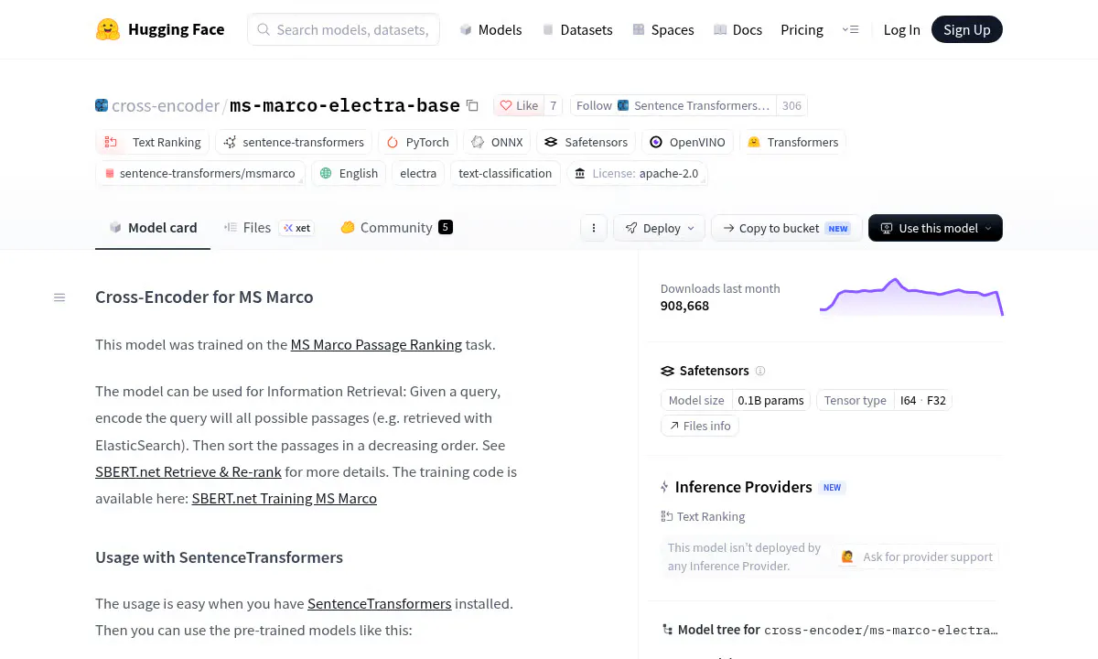This screenshot has width=1098, height=659.
Task: Select the OpenVINO tag
Action: point(687,142)
